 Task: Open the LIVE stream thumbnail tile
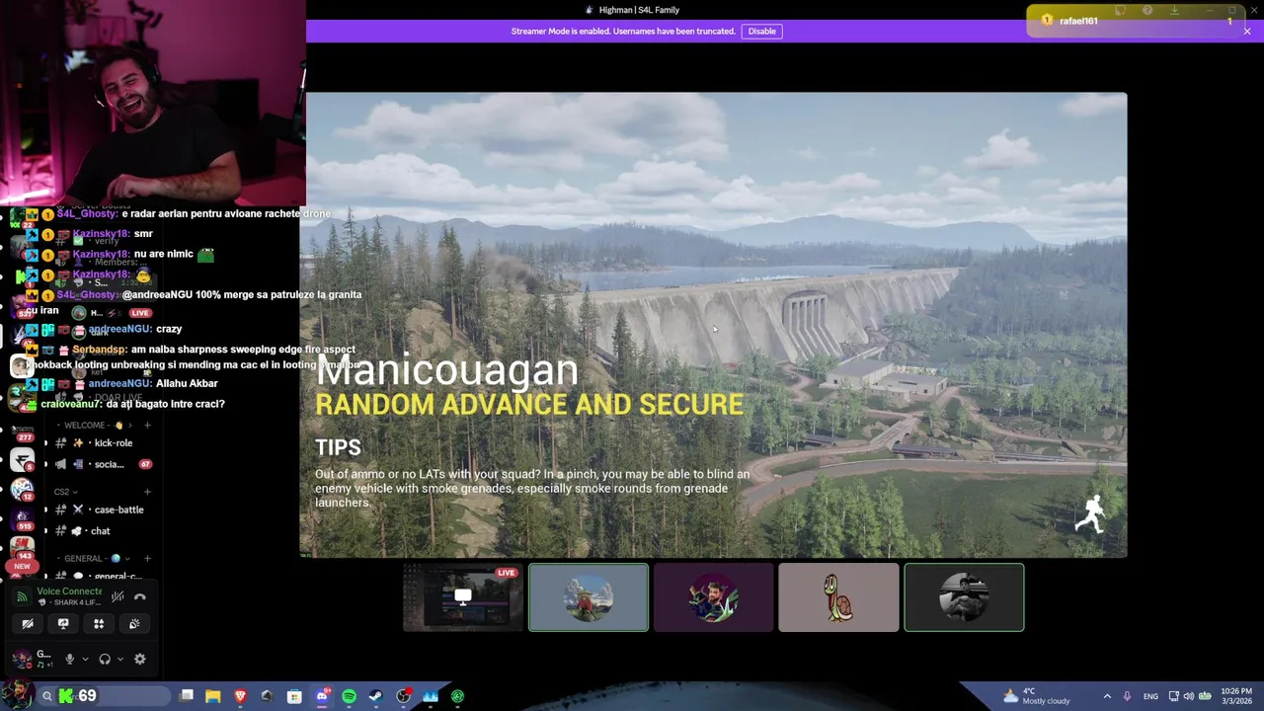tap(463, 597)
